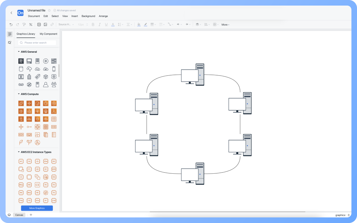Toggle italic text formatting
Screen dimensions: 357x223
pyautogui.click(x=100, y=25)
